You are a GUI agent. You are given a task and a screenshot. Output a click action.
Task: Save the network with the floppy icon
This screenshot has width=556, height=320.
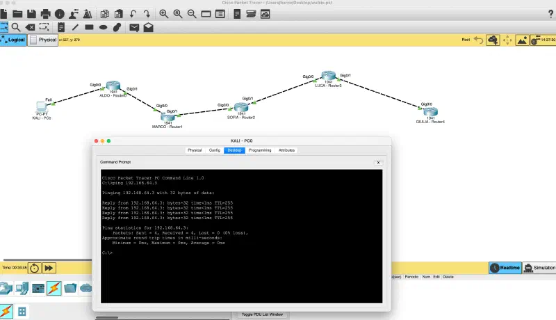(31, 14)
